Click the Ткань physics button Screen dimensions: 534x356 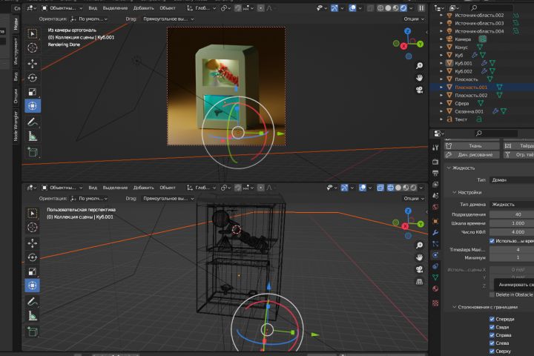472,145
